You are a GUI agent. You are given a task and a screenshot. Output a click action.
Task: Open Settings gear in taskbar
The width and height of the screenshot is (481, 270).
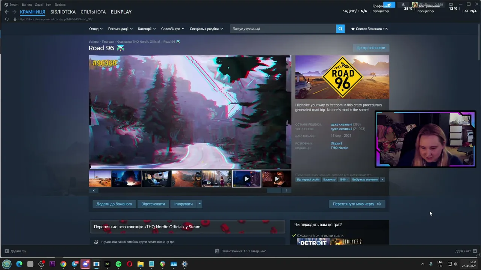(185, 264)
